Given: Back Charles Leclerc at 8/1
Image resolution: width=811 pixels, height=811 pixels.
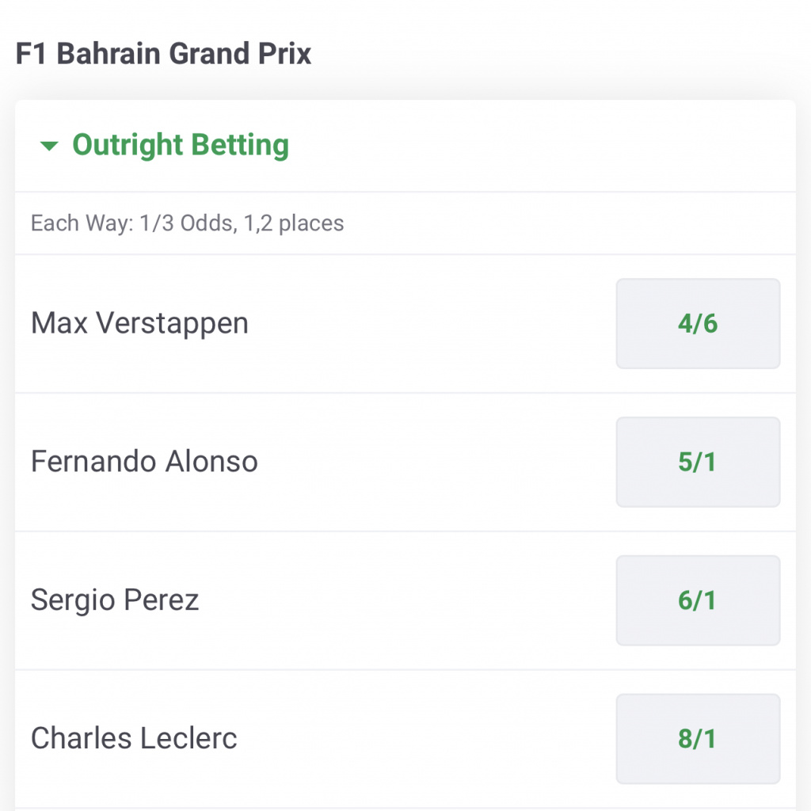Looking at the screenshot, I should 698,739.
